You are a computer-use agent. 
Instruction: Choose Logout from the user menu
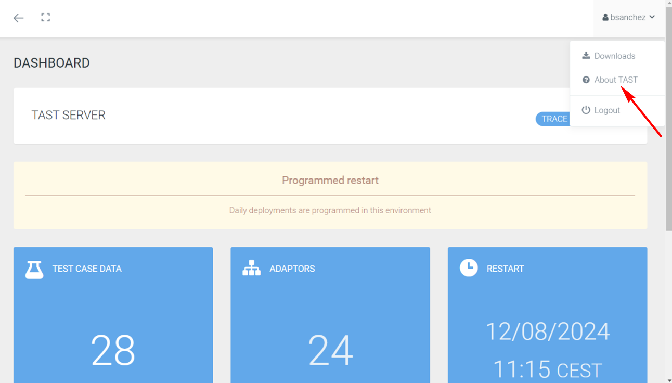607,110
